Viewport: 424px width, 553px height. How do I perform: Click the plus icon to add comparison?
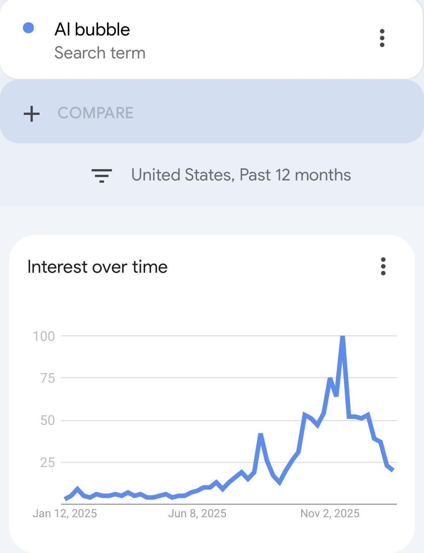click(32, 113)
